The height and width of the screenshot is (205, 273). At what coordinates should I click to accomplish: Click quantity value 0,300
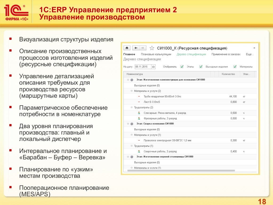point(234,140)
